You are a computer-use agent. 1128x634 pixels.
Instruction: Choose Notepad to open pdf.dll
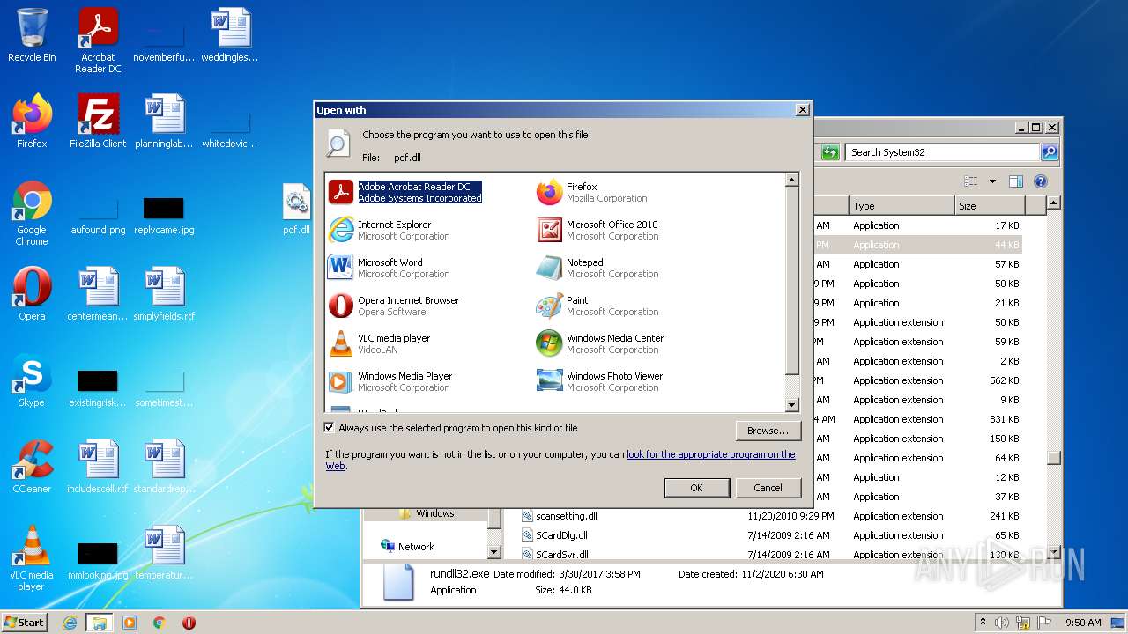[597, 268]
